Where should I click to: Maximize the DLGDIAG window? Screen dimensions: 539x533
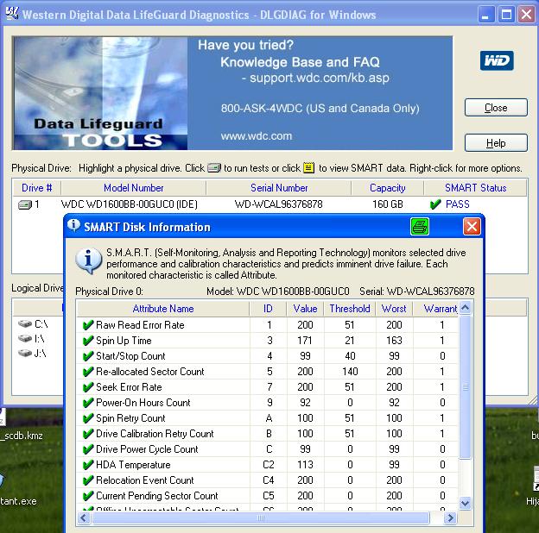click(506, 15)
